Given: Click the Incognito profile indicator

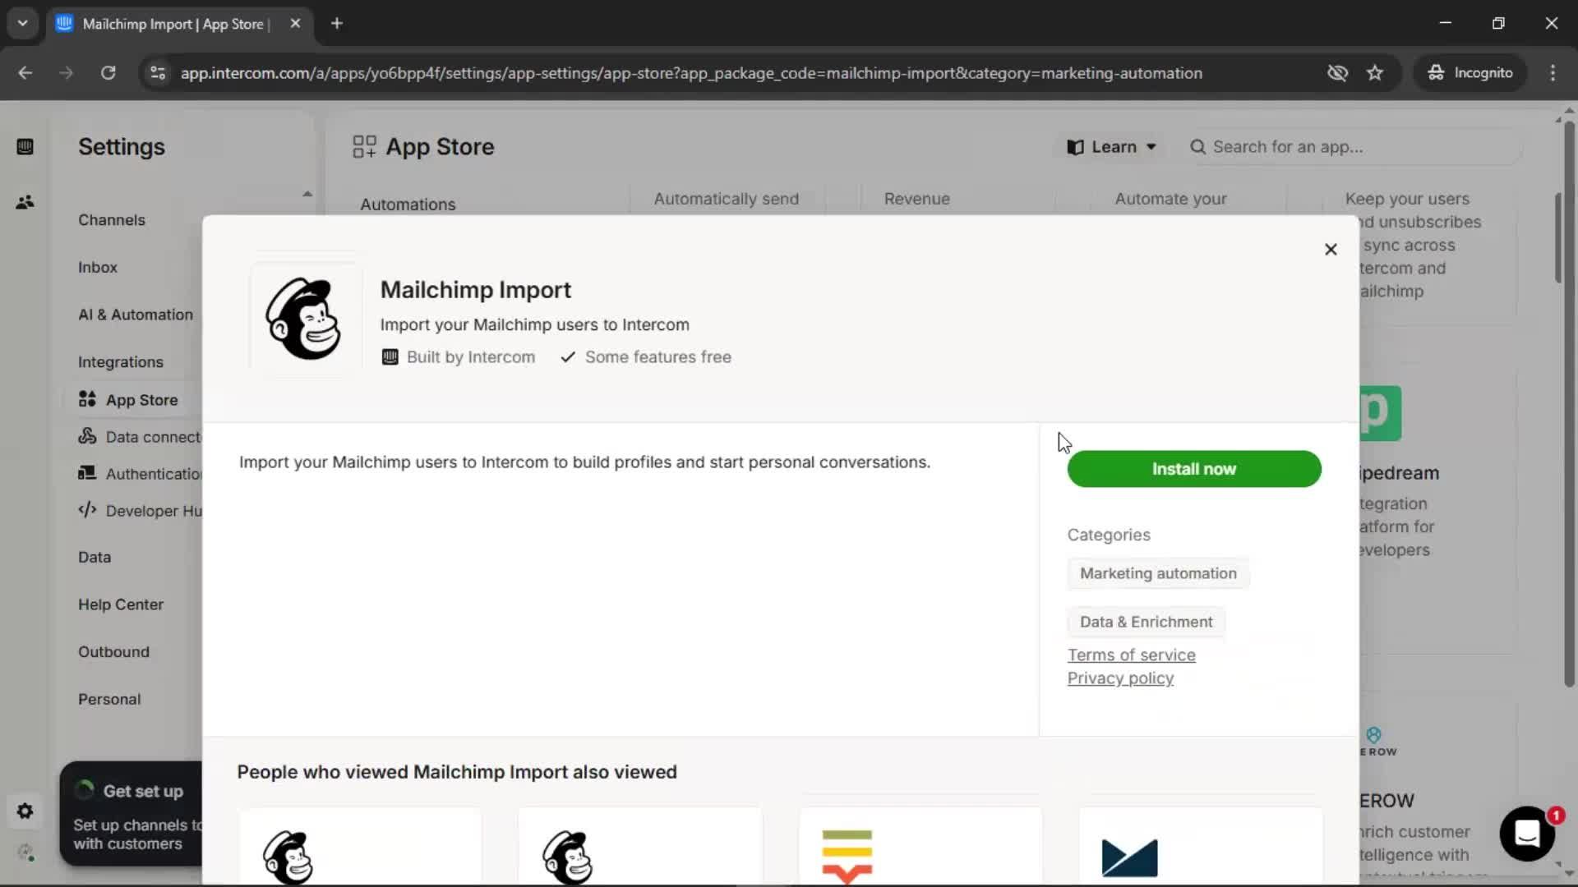Looking at the screenshot, I should [1470, 73].
